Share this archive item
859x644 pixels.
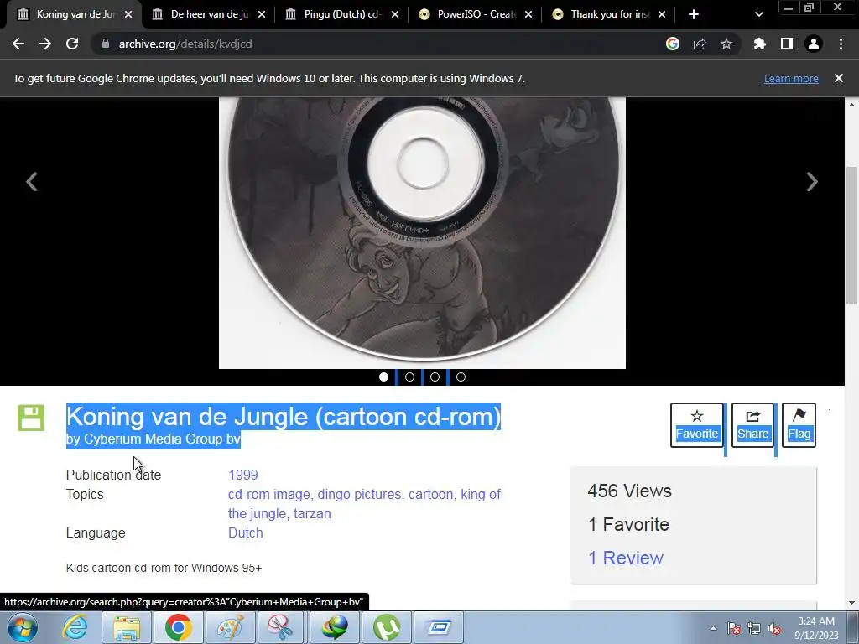(x=752, y=425)
